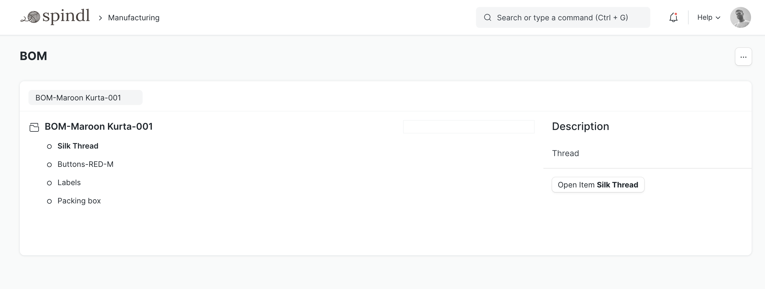Open the Silk Thread tree item
The width and height of the screenshot is (765, 289).
point(78,146)
